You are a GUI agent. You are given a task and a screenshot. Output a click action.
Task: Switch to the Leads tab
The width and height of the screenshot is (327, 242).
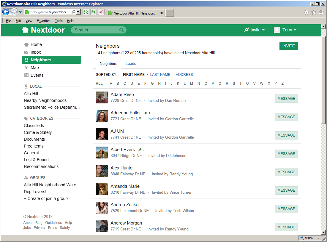(x=131, y=64)
